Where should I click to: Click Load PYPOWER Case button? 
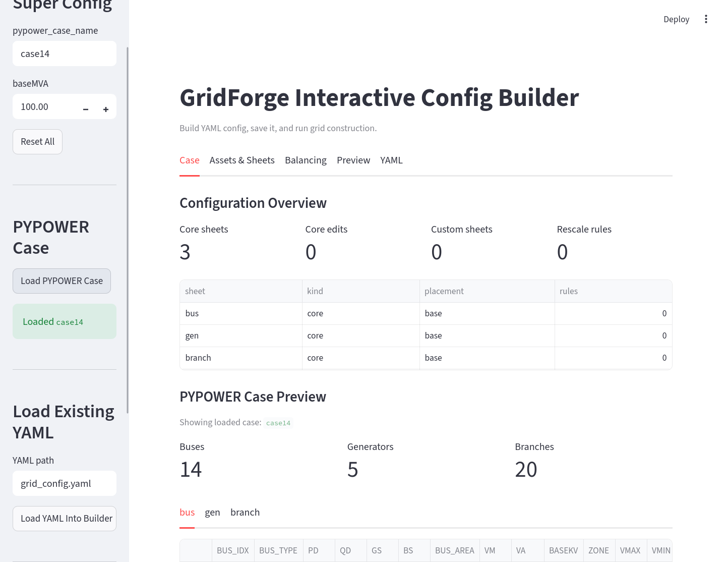pos(62,281)
